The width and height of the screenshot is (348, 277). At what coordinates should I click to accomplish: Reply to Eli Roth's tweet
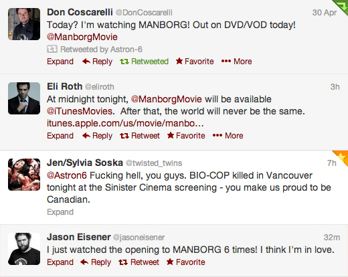(x=97, y=136)
